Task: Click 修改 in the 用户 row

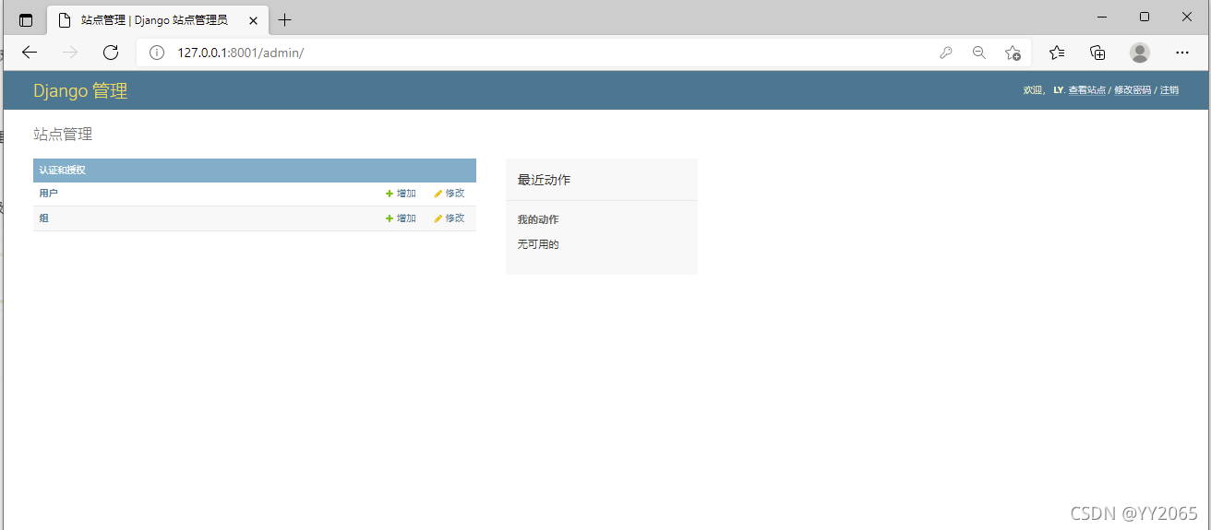Action: click(450, 194)
